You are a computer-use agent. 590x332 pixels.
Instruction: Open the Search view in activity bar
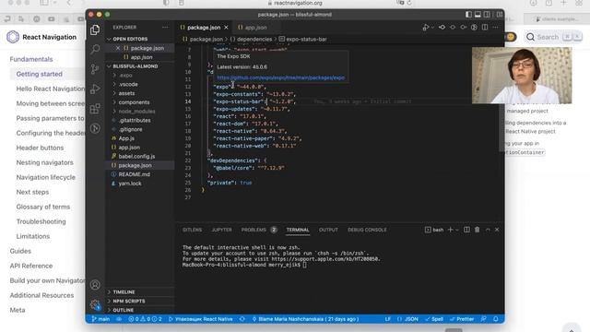[95, 49]
